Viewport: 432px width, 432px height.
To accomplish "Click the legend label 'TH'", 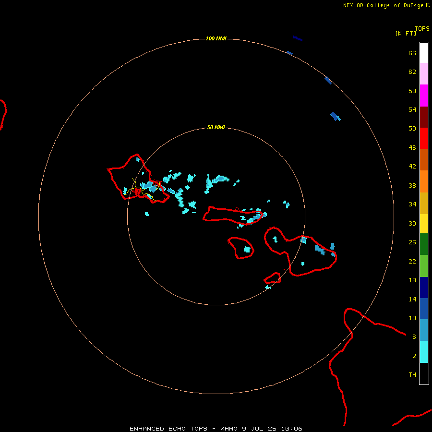I will [412, 375].
